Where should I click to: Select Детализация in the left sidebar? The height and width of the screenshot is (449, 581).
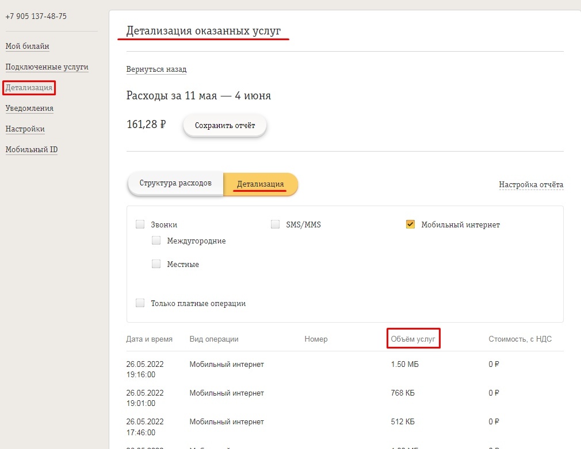29,88
